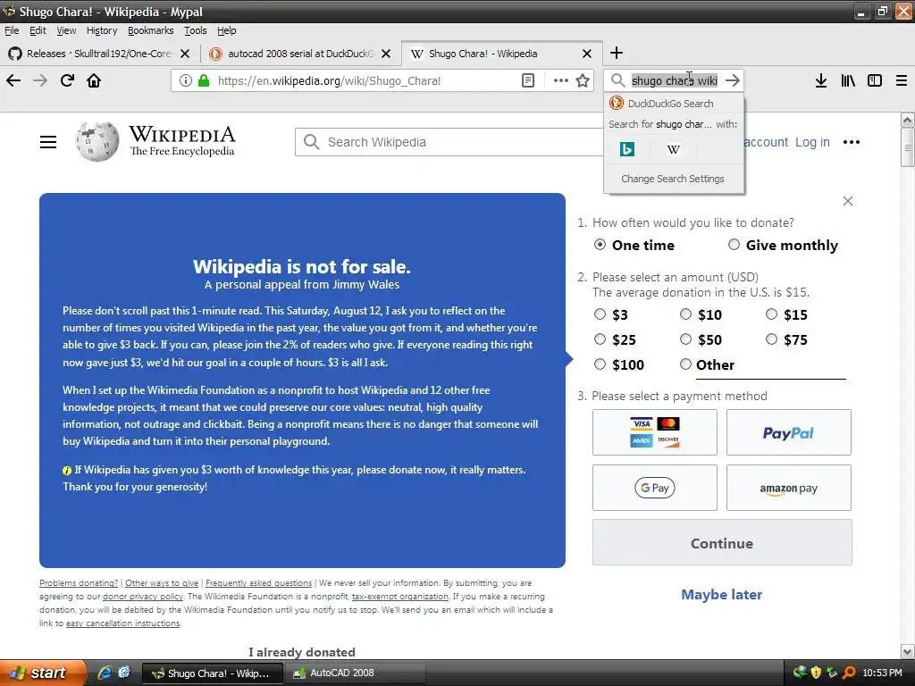Screen dimensions: 915x686
Task: Choose the $15 donation amount
Action: click(771, 314)
